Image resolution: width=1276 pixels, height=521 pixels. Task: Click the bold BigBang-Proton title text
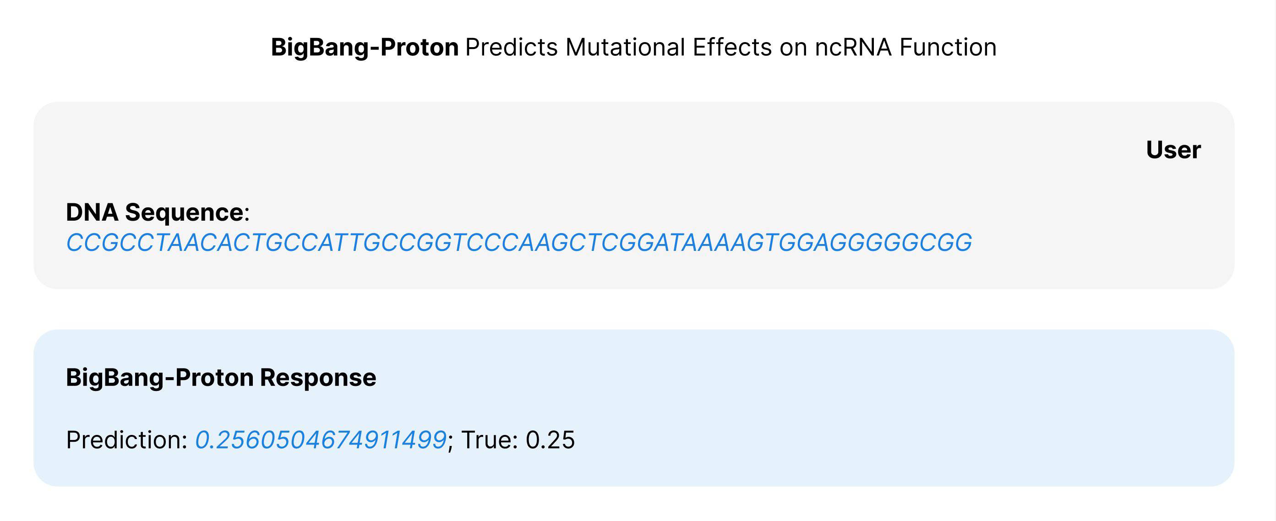tap(365, 48)
